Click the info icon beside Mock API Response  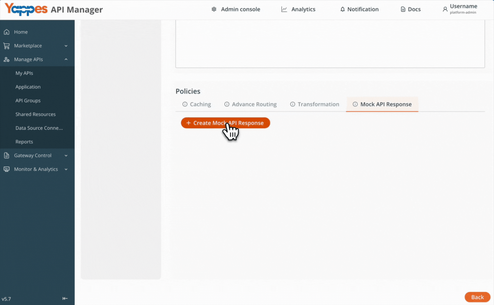point(355,104)
